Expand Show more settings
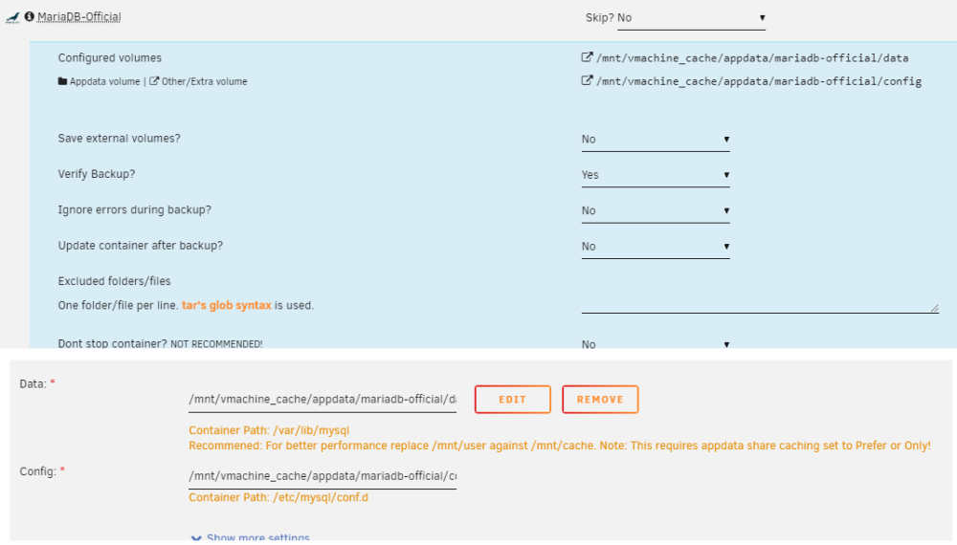 pos(250,537)
